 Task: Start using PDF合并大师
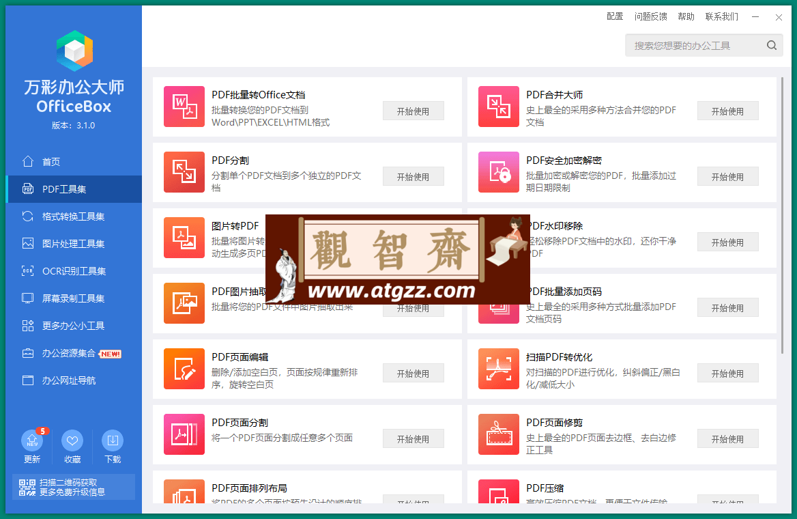click(x=728, y=111)
